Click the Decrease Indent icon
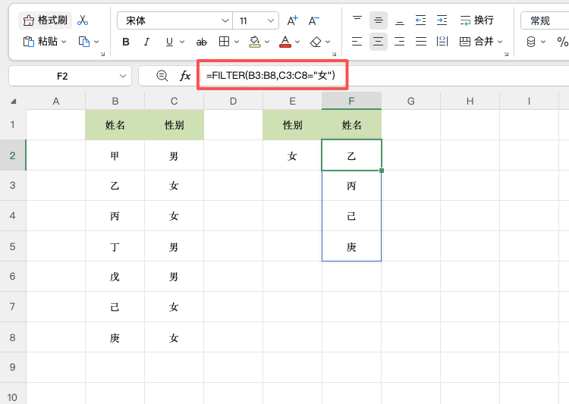569x404 pixels. point(420,20)
